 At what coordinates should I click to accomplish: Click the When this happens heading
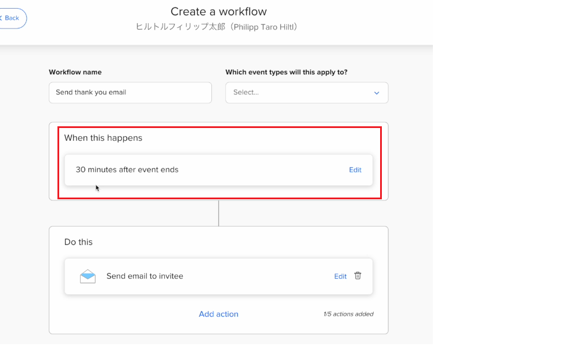(x=103, y=138)
